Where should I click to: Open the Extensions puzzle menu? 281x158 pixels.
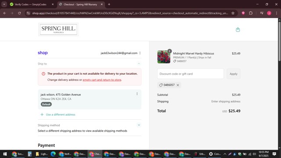pyautogui.click(x=251, y=13)
